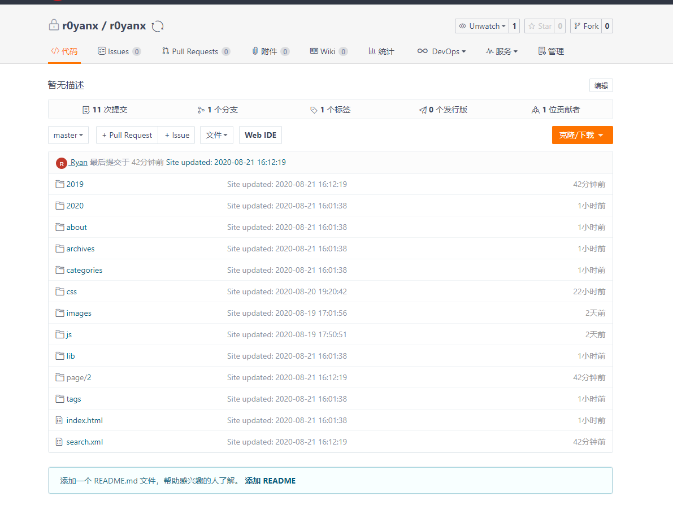Fork the r0yanx repository
Screen dimensions: 673x505
pos(586,26)
